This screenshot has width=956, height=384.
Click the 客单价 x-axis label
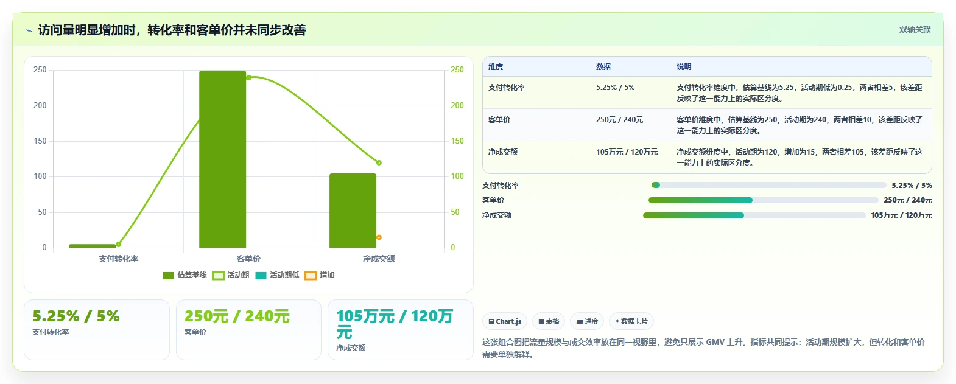tap(248, 259)
